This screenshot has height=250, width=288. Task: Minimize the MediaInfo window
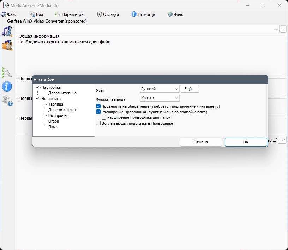coord(247,5)
